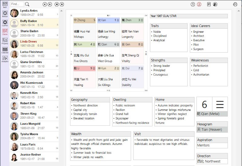Select client Robert Kim
Viewport: 242px width, 166px height.
[x=34, y=105]
